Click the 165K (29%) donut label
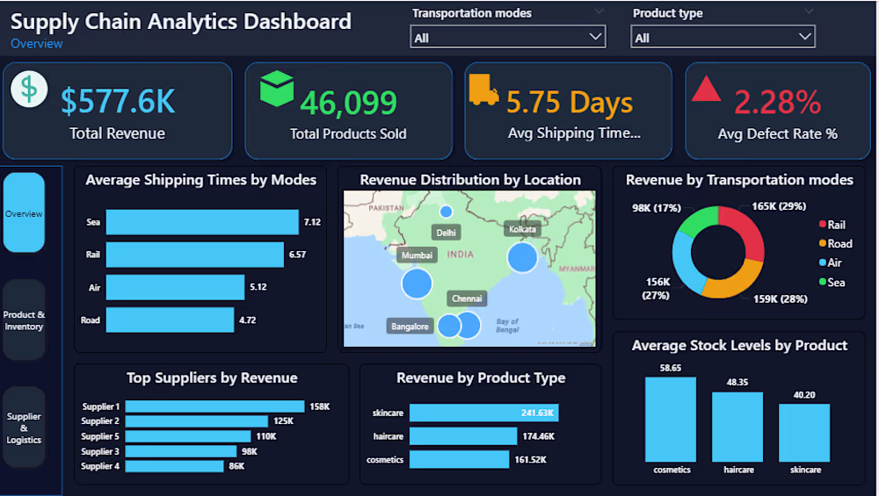The height and width of the screenshot is (496, 879). click(779, 206)
